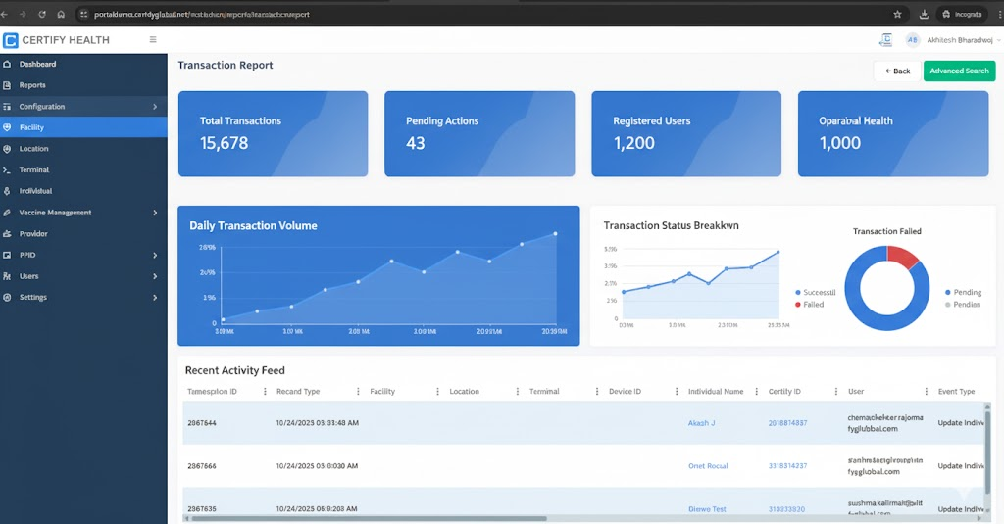Open the Terminal prompt icon

[7, 170]
